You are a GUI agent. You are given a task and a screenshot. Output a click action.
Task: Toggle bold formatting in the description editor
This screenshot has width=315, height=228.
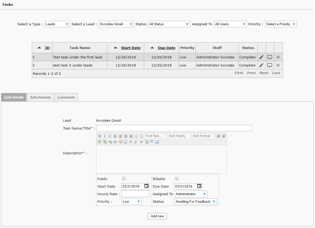100,136
